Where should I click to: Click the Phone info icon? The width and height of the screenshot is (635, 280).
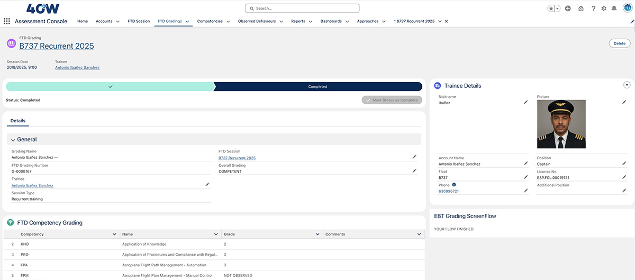coord(454,185)
